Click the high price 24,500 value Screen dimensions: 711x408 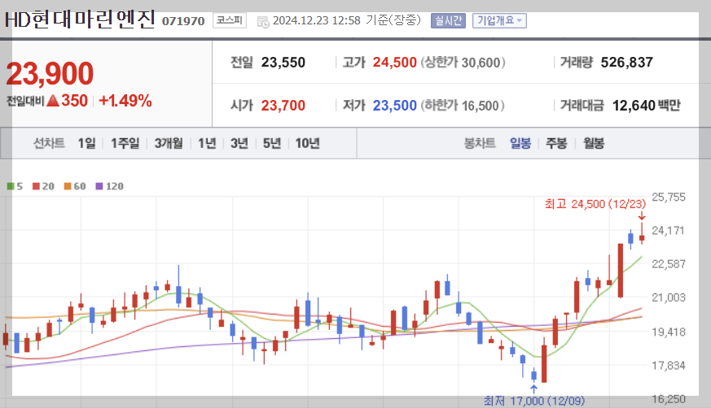[x=394, y=63]
